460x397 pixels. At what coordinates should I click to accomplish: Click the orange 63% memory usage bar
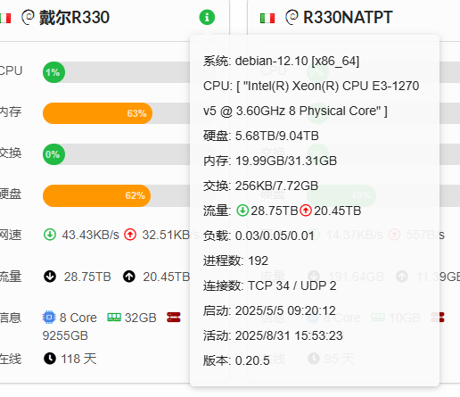point(97,113)
